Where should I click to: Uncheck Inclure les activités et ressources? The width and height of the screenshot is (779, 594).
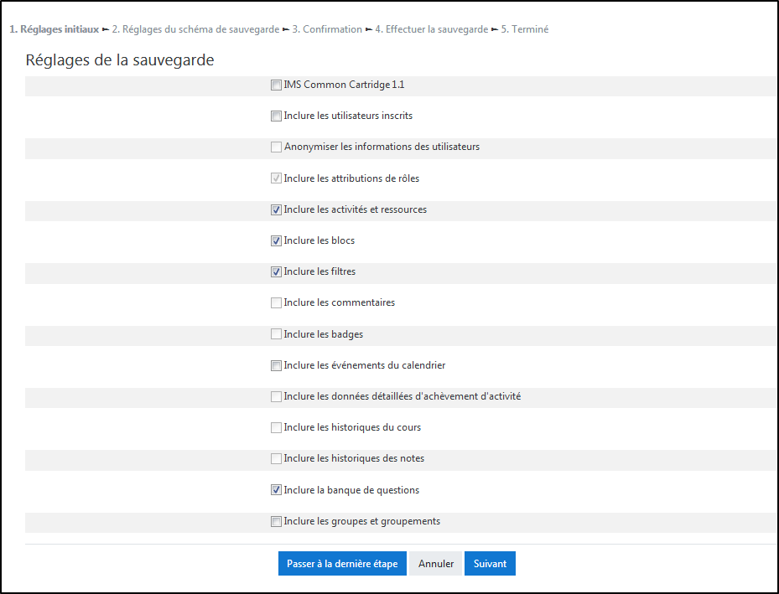(x=276, y=210)
